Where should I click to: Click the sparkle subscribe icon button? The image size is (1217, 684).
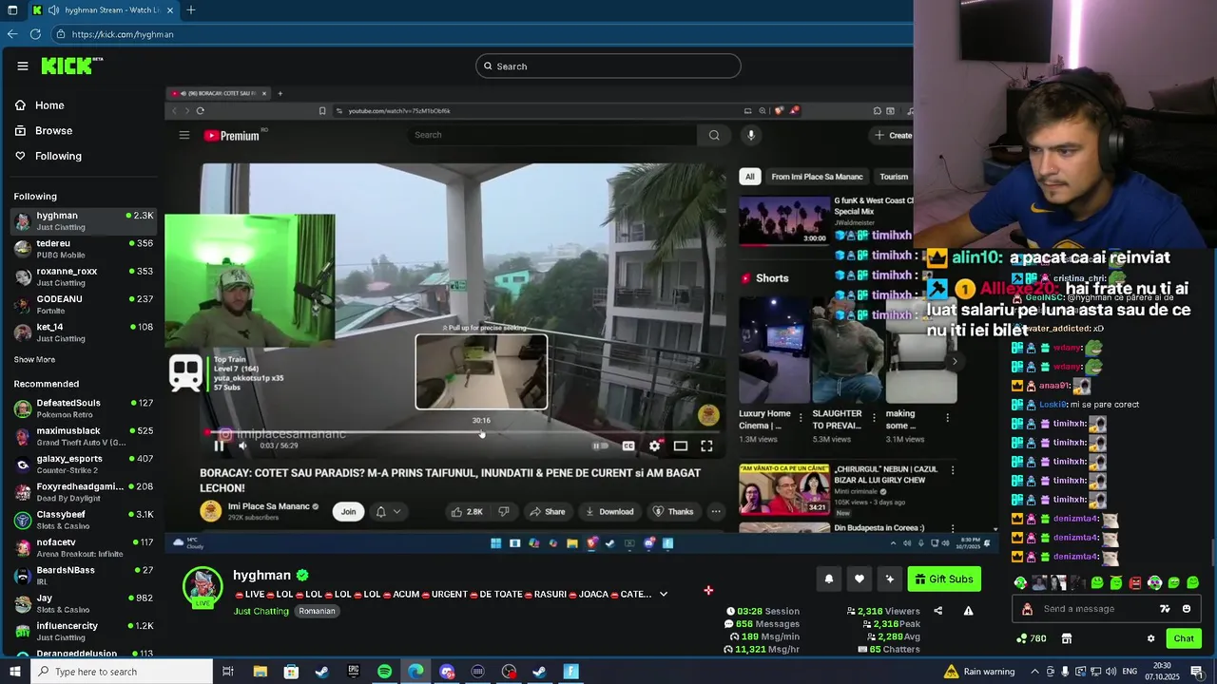click(890, 579)
